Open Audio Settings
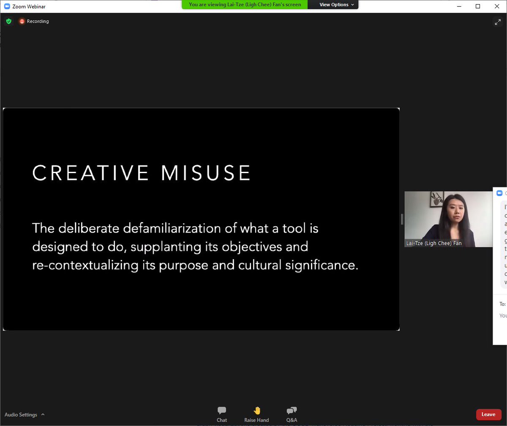507x426 pixels. point(21,415)
